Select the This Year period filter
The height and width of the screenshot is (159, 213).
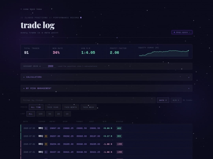(52, 107)
